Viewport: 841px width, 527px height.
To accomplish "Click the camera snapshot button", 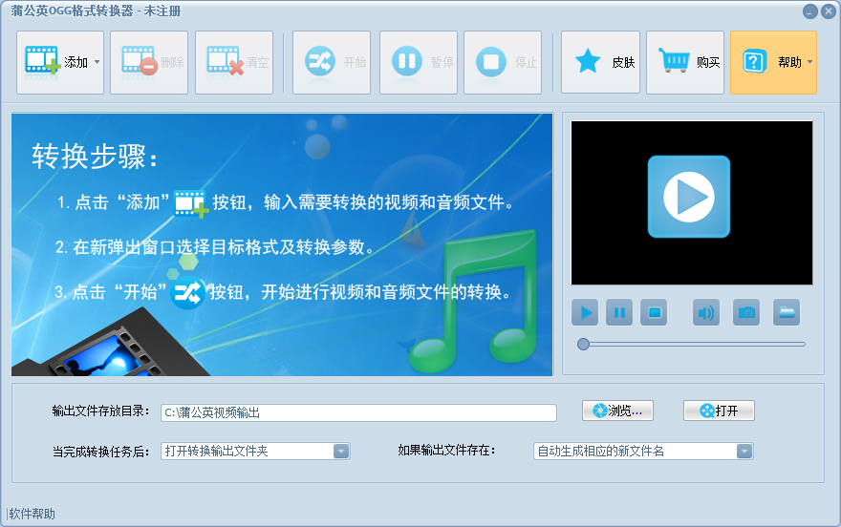I will coord(746,312).
